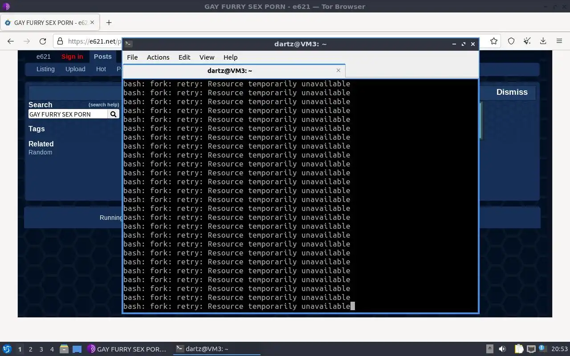Switch to workspace 4

[x=52, y=349]
